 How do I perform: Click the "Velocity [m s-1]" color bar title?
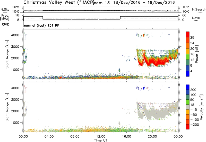click(x=201, y=107)
